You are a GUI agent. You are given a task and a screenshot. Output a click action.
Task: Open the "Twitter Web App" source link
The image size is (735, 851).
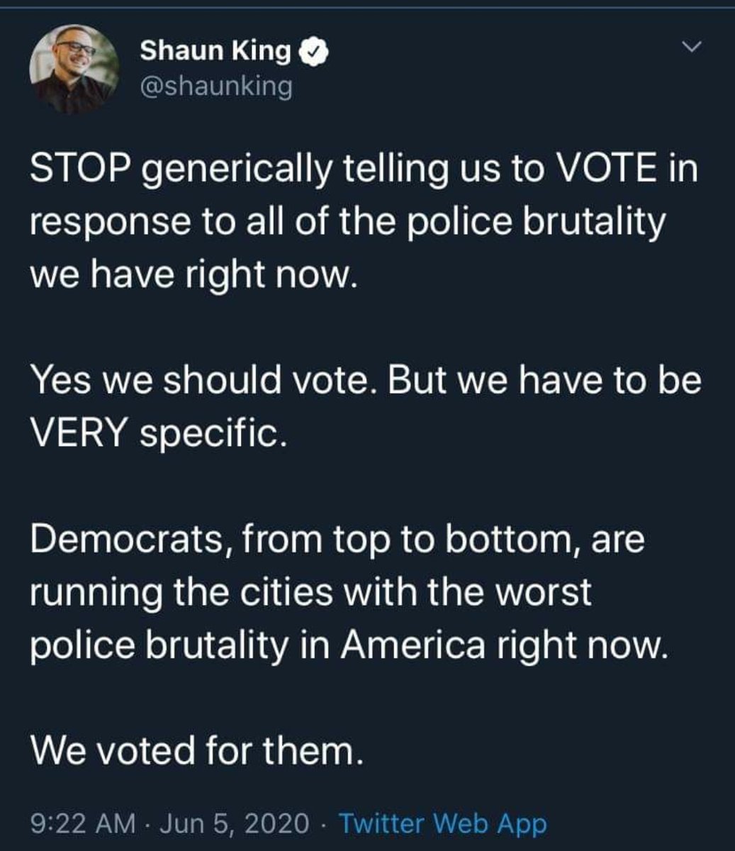(443, 823)
